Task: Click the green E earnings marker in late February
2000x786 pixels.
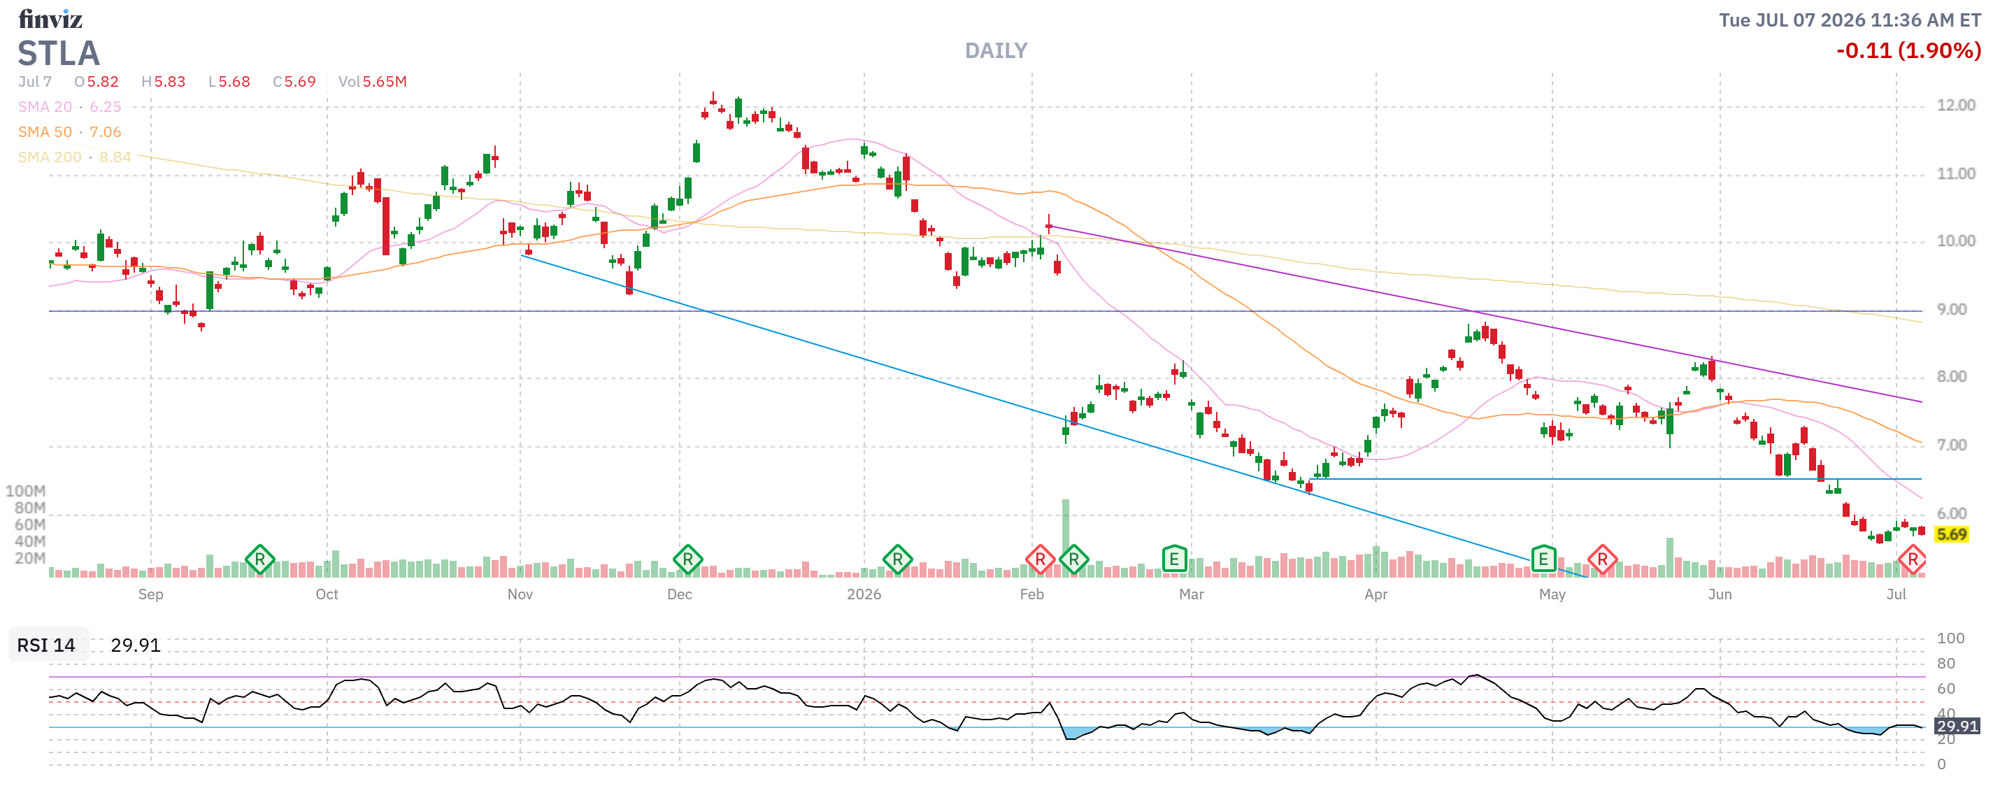Action: pos(1174,559)
